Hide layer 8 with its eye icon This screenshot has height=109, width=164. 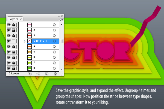pos(9,68)
